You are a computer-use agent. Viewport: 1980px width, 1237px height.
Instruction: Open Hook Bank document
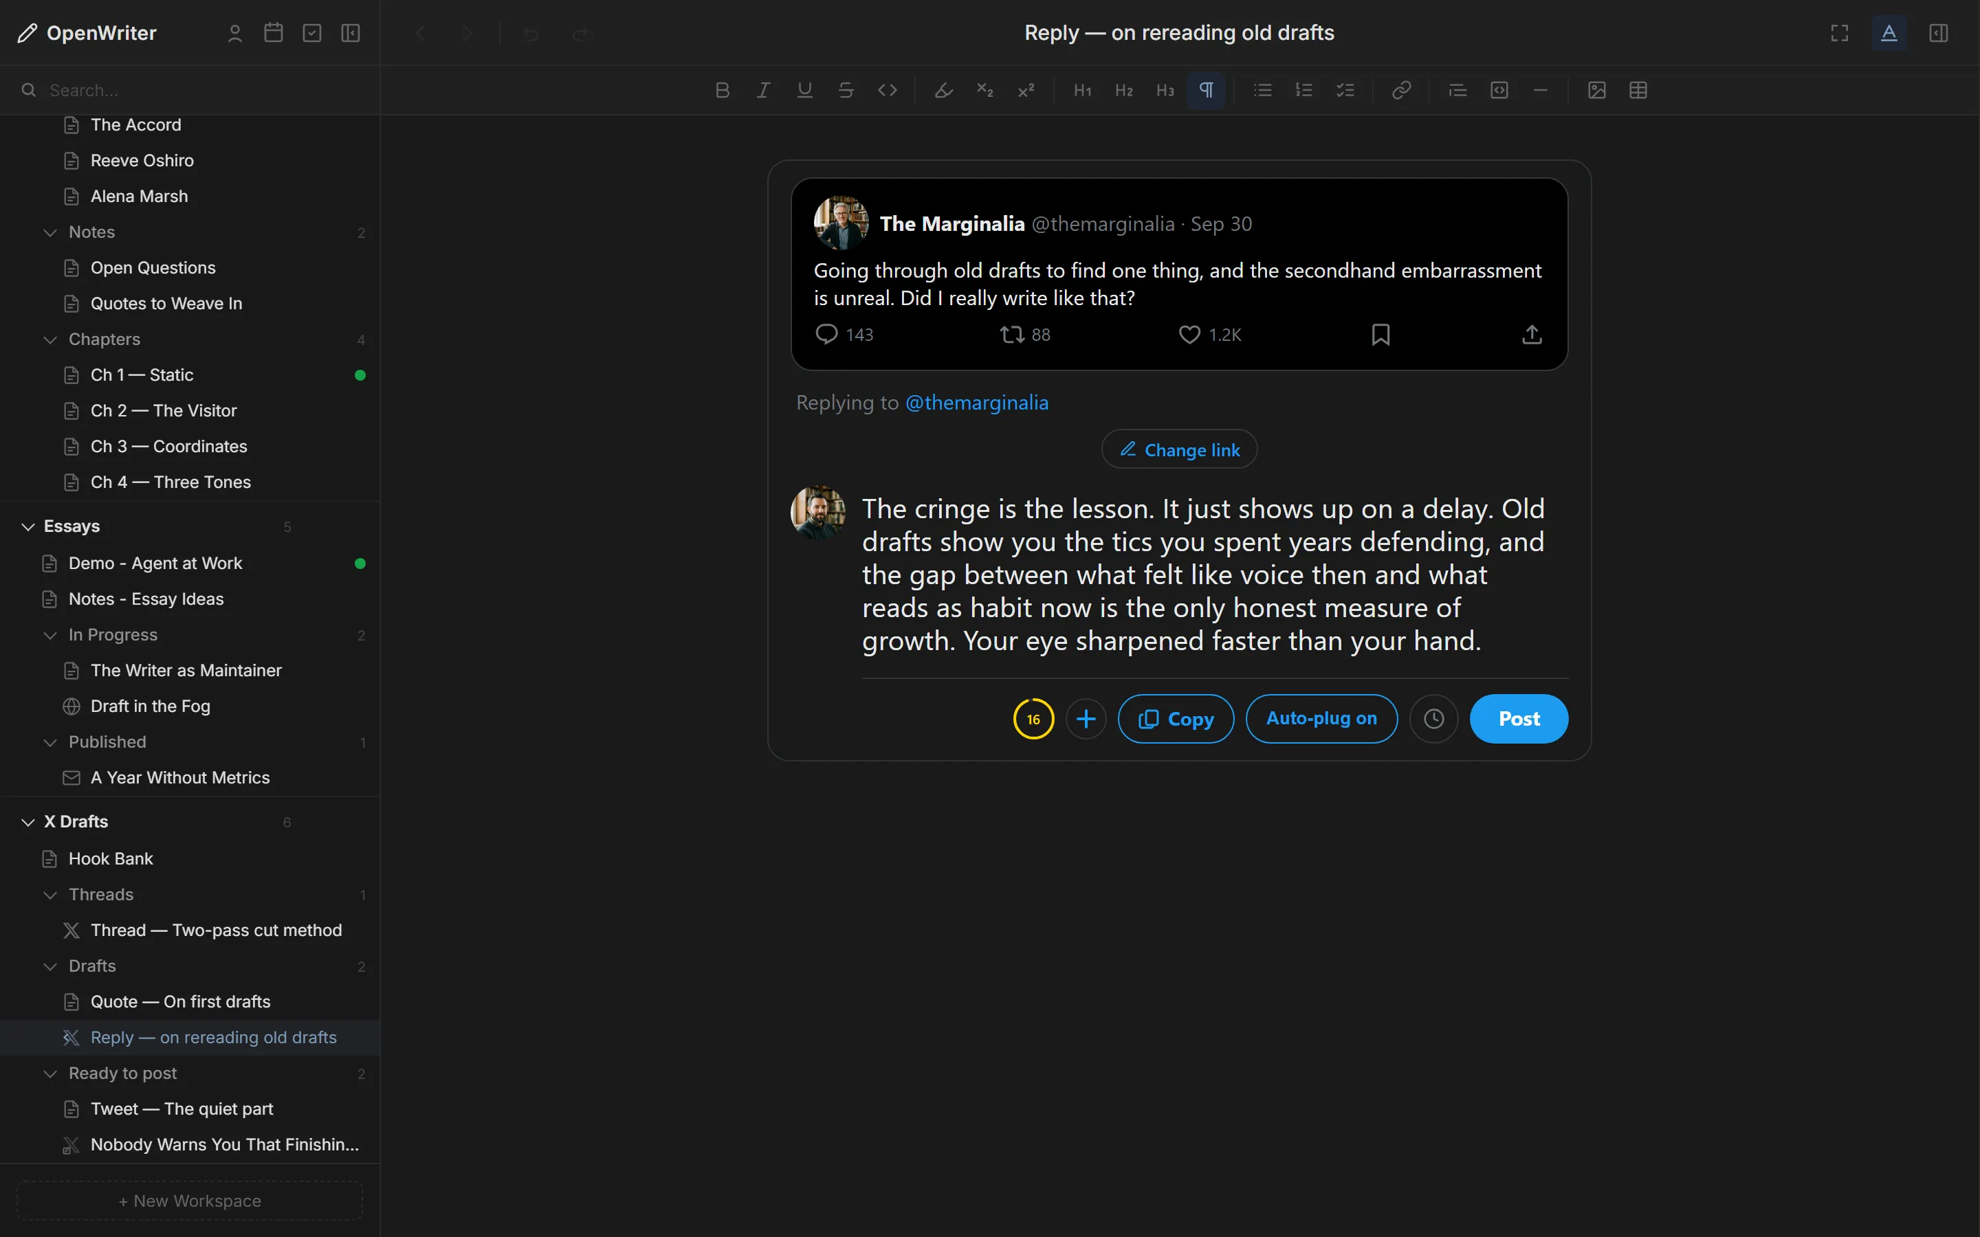pyautogui.click(x=190, y=858)
